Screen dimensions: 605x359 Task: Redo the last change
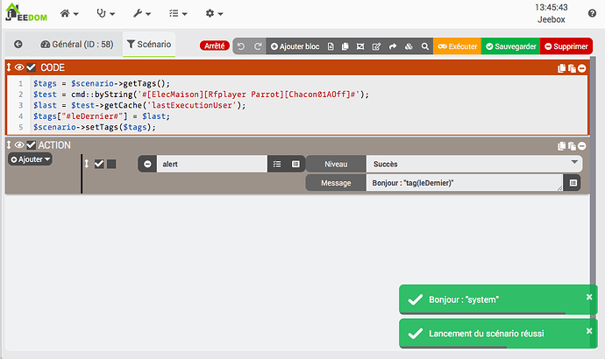(x=258, y=46)
